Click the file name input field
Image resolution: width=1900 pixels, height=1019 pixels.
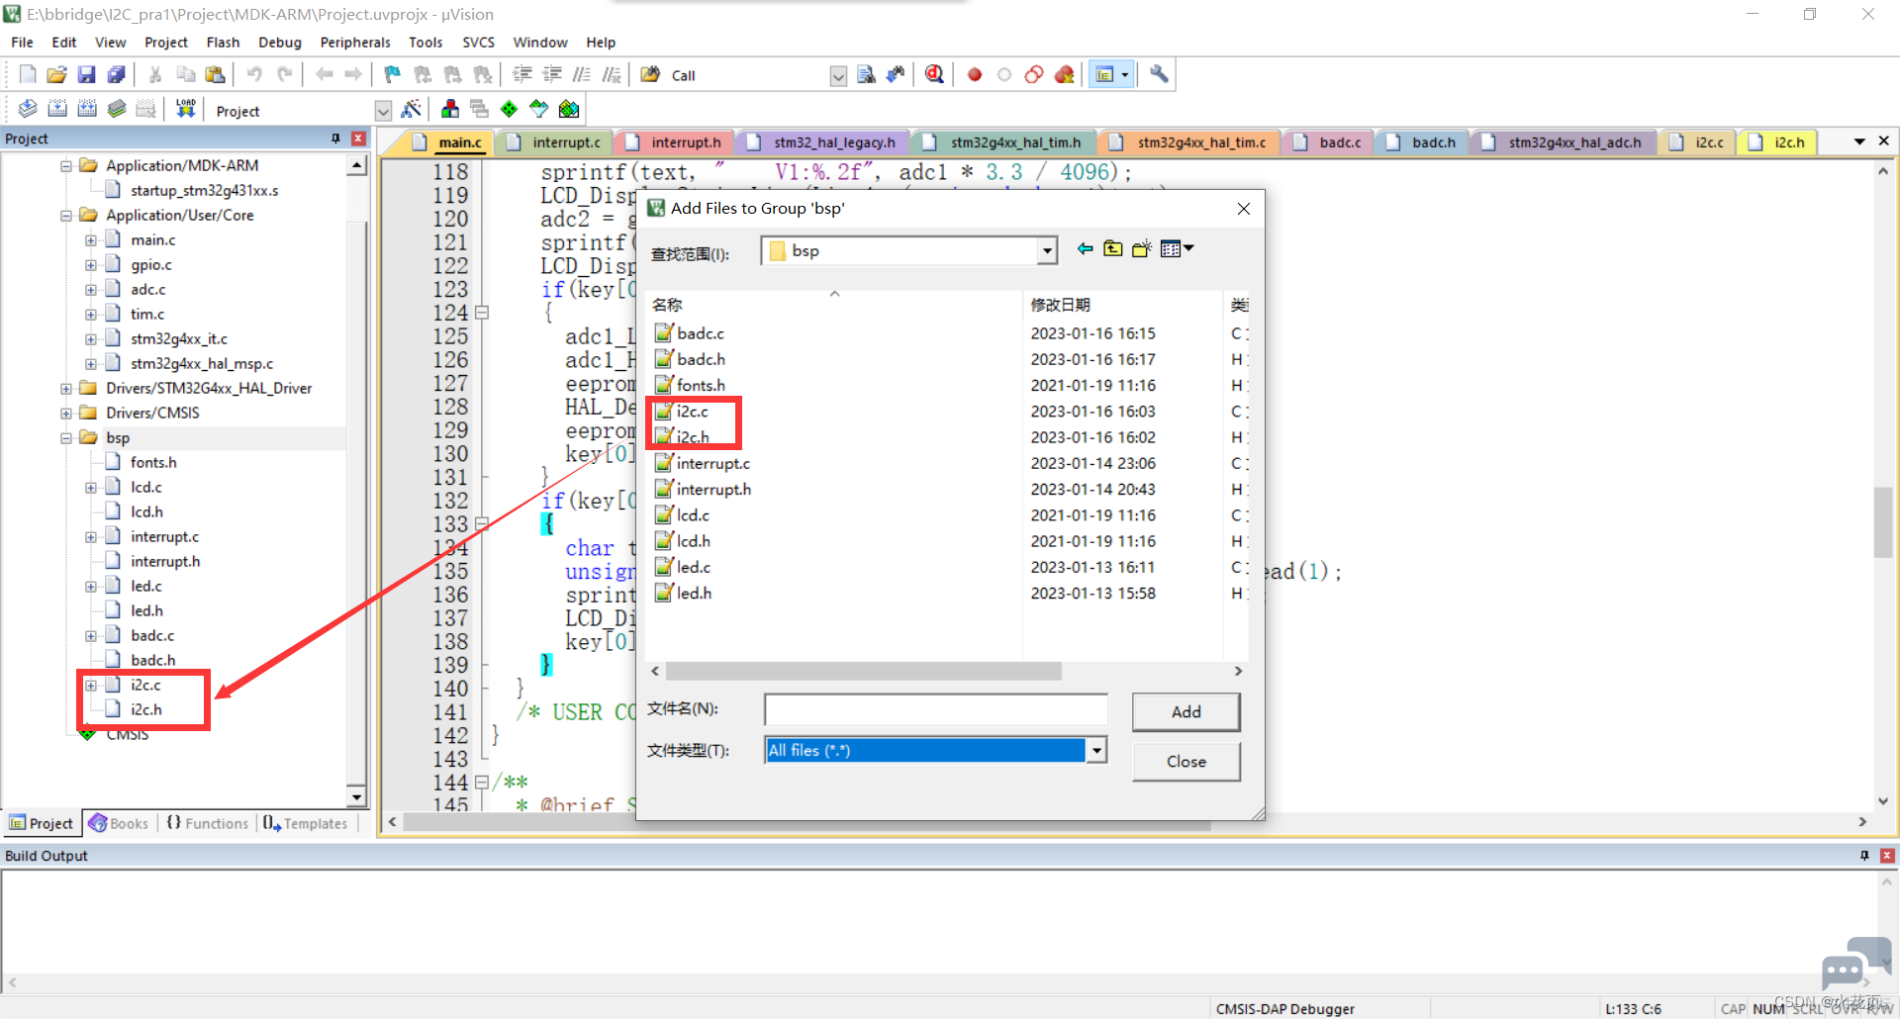[x=935, y=709]
